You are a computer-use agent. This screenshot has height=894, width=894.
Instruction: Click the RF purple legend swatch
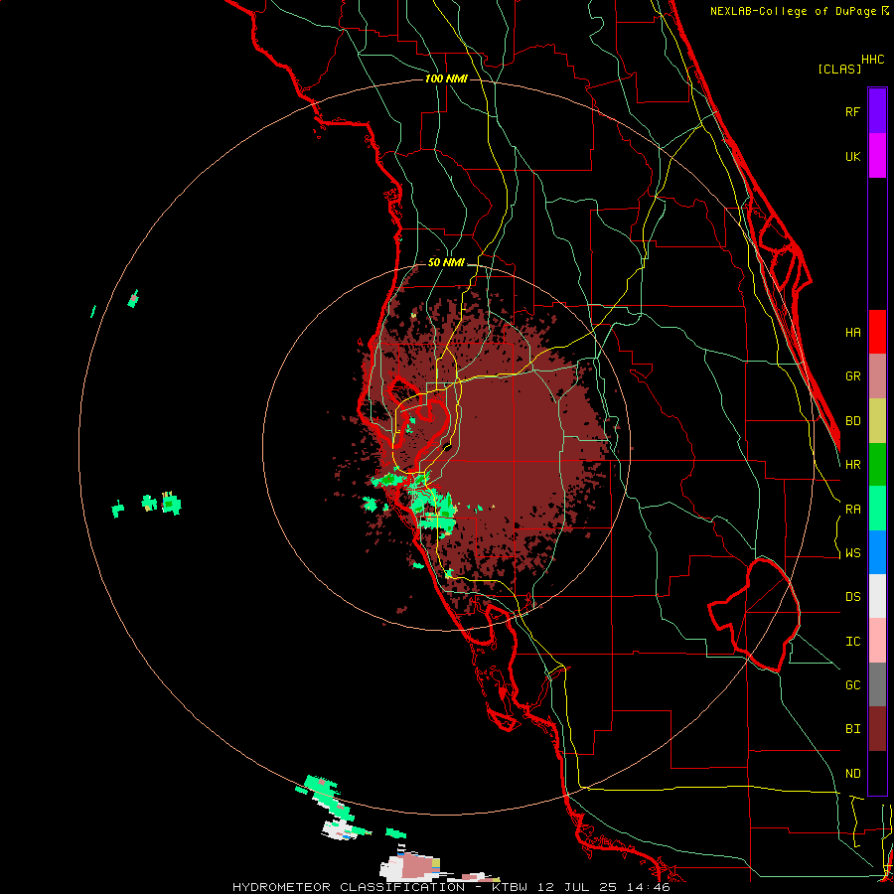[877, 111]
